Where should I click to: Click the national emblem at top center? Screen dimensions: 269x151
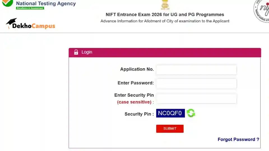[165, 5]
